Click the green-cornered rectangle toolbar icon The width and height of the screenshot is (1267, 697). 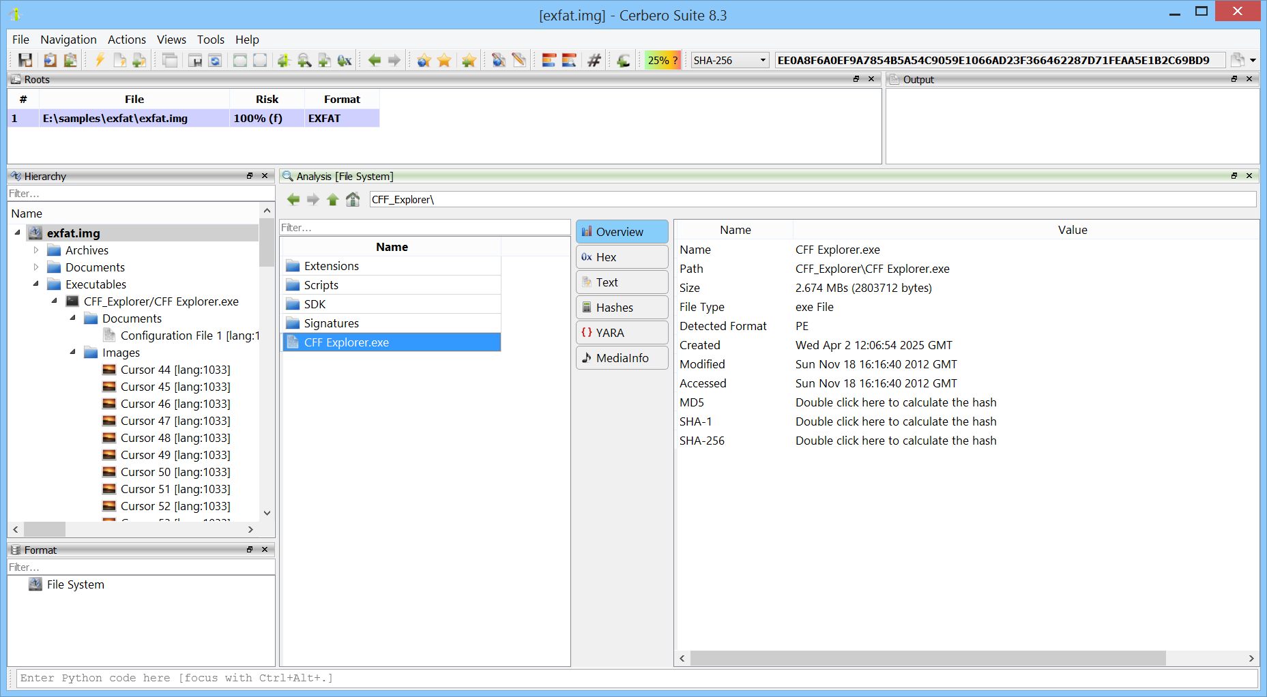coord(240,60)
